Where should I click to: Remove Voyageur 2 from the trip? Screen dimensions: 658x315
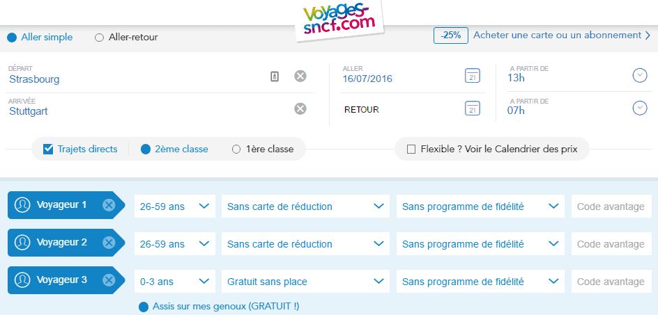click(109, 243)
